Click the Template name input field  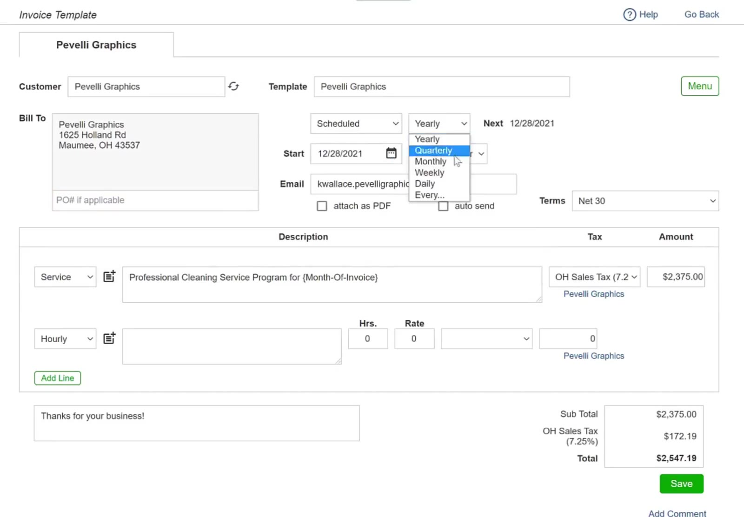click(x=442, y=87)
